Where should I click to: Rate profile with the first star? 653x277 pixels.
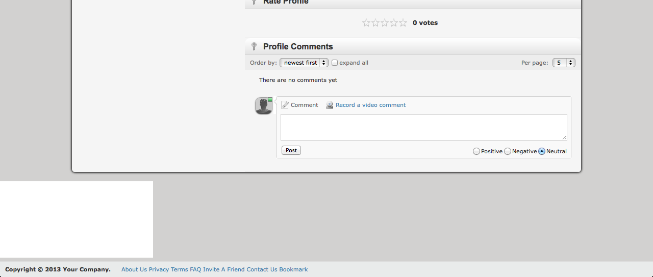pos(366,23)
